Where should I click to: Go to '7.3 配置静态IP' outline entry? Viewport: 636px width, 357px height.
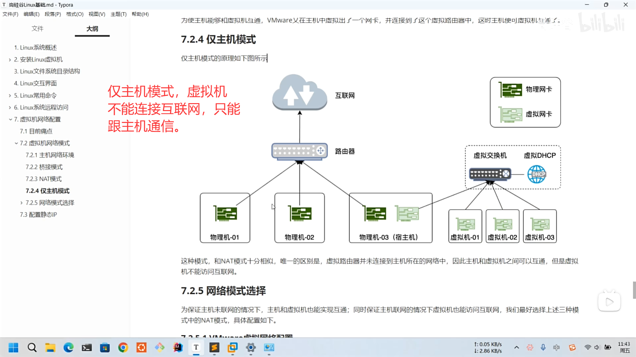click(x=38, y=215)
